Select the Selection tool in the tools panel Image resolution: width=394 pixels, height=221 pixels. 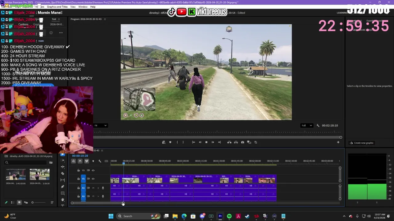(62, 154)
